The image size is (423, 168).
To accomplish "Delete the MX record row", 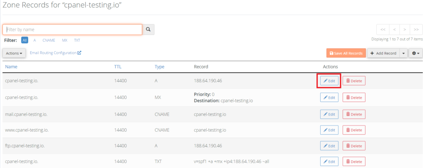I will [x=354, y=97].
